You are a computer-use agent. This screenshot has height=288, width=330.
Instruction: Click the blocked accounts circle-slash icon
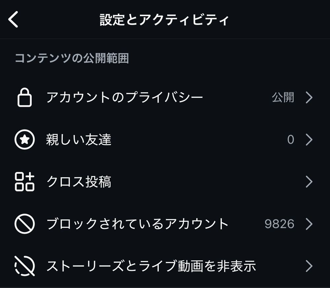click(25, 224)
